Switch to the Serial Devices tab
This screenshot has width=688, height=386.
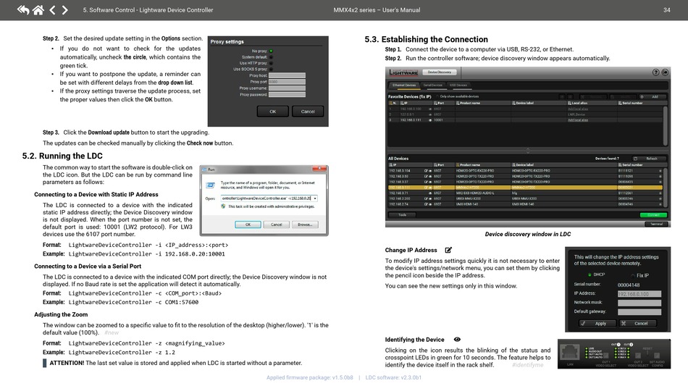coord(432,85)
